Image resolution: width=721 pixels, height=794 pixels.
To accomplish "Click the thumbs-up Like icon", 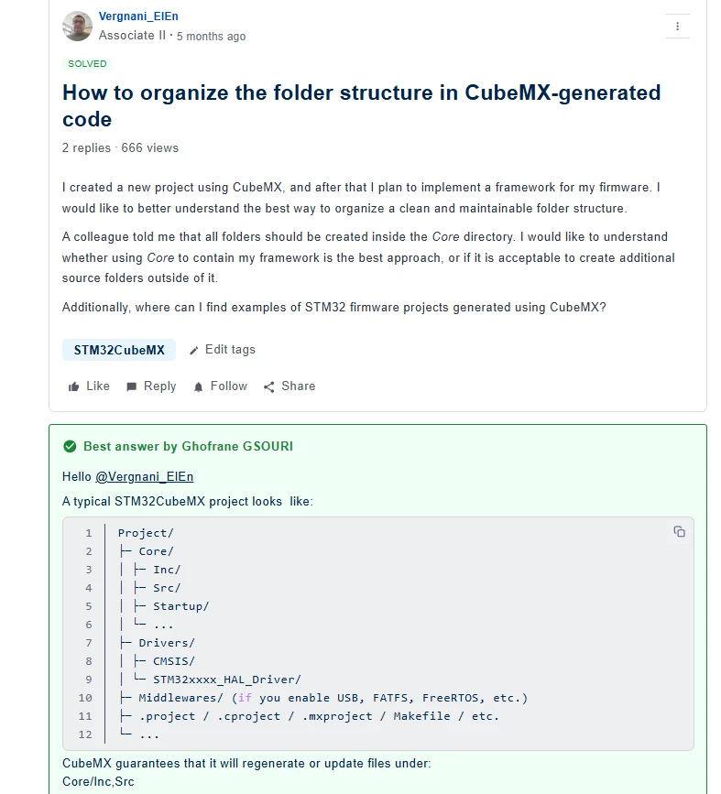I will click(74, 386).
